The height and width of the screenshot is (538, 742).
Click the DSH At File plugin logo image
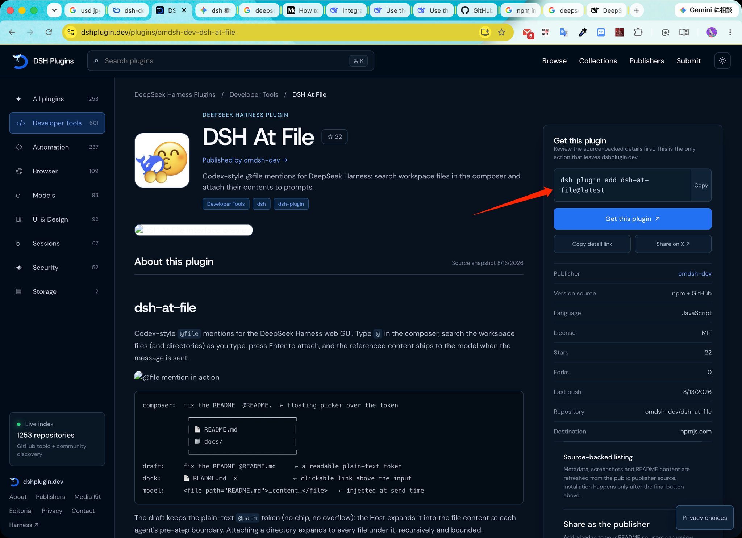(x=162, y=160)
